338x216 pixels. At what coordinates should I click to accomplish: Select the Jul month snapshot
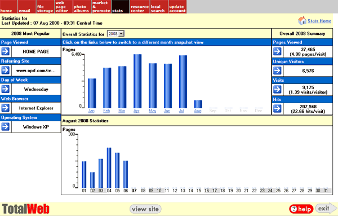pyautogui.click(x=181, y=111)
